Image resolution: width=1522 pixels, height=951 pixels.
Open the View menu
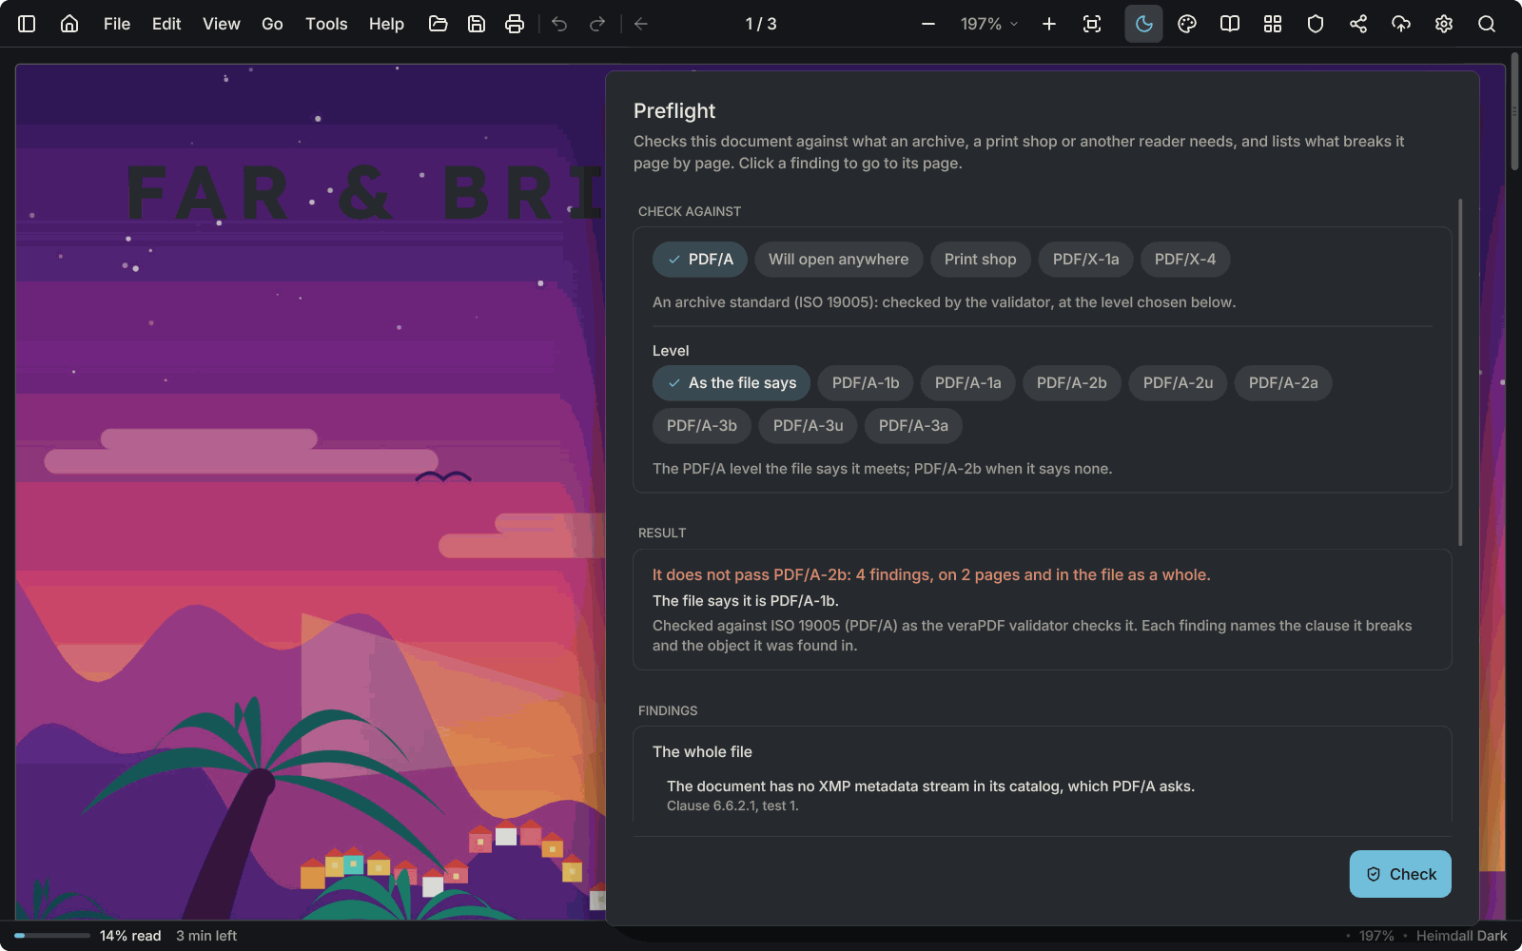tap(222, 24)
